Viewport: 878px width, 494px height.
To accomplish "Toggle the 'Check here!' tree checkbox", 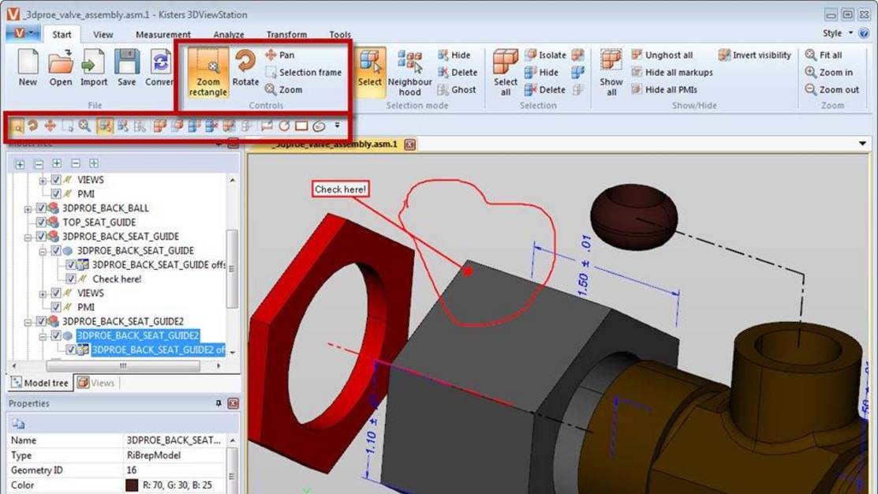I will click(70, 279).
